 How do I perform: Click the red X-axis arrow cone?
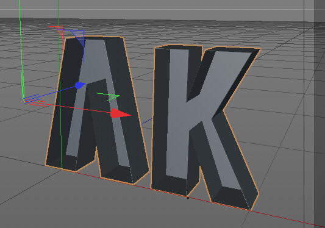click(120, 113)
